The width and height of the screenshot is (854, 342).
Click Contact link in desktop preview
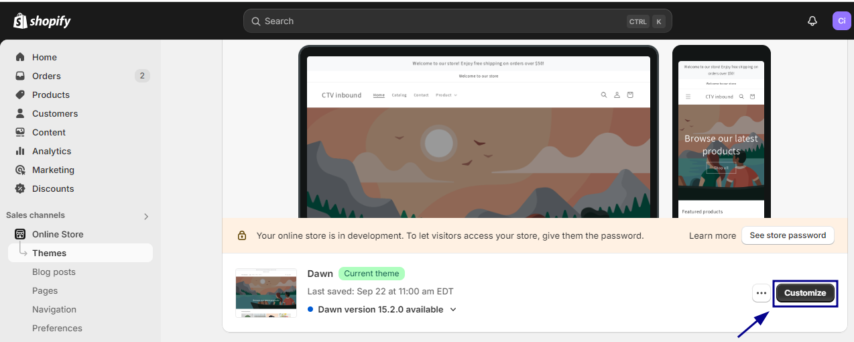pos(421,95)
